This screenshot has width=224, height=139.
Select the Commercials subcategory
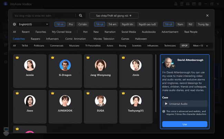click(57, 46)
